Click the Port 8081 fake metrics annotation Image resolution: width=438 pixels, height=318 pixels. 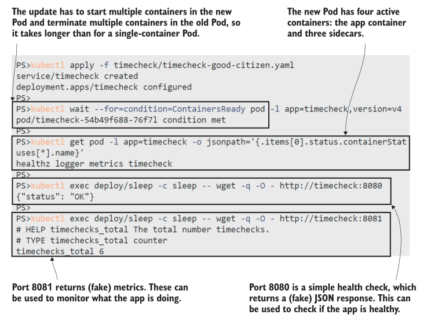coord(100,293)
